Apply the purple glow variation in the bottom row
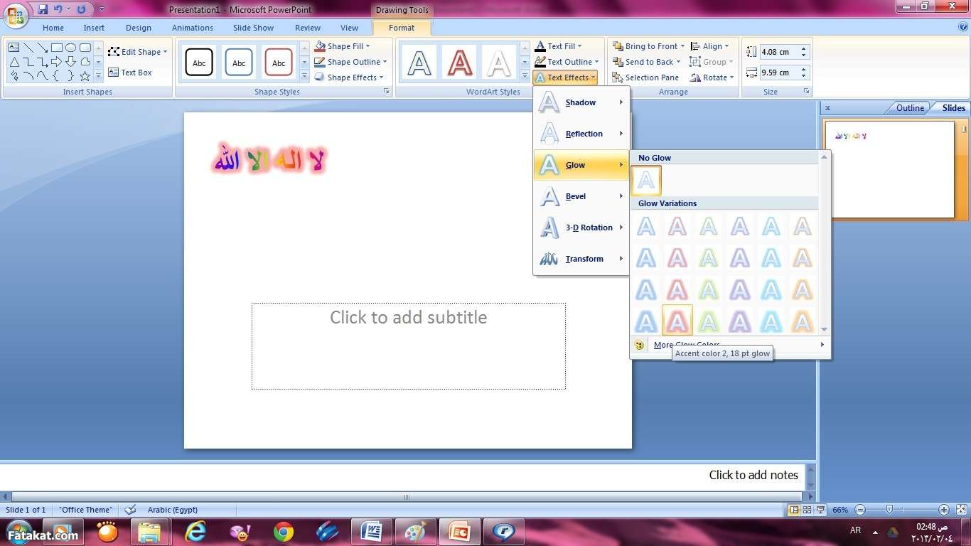Screen dimensions: 971x546 pyautogui.click(x=740, y=321)
